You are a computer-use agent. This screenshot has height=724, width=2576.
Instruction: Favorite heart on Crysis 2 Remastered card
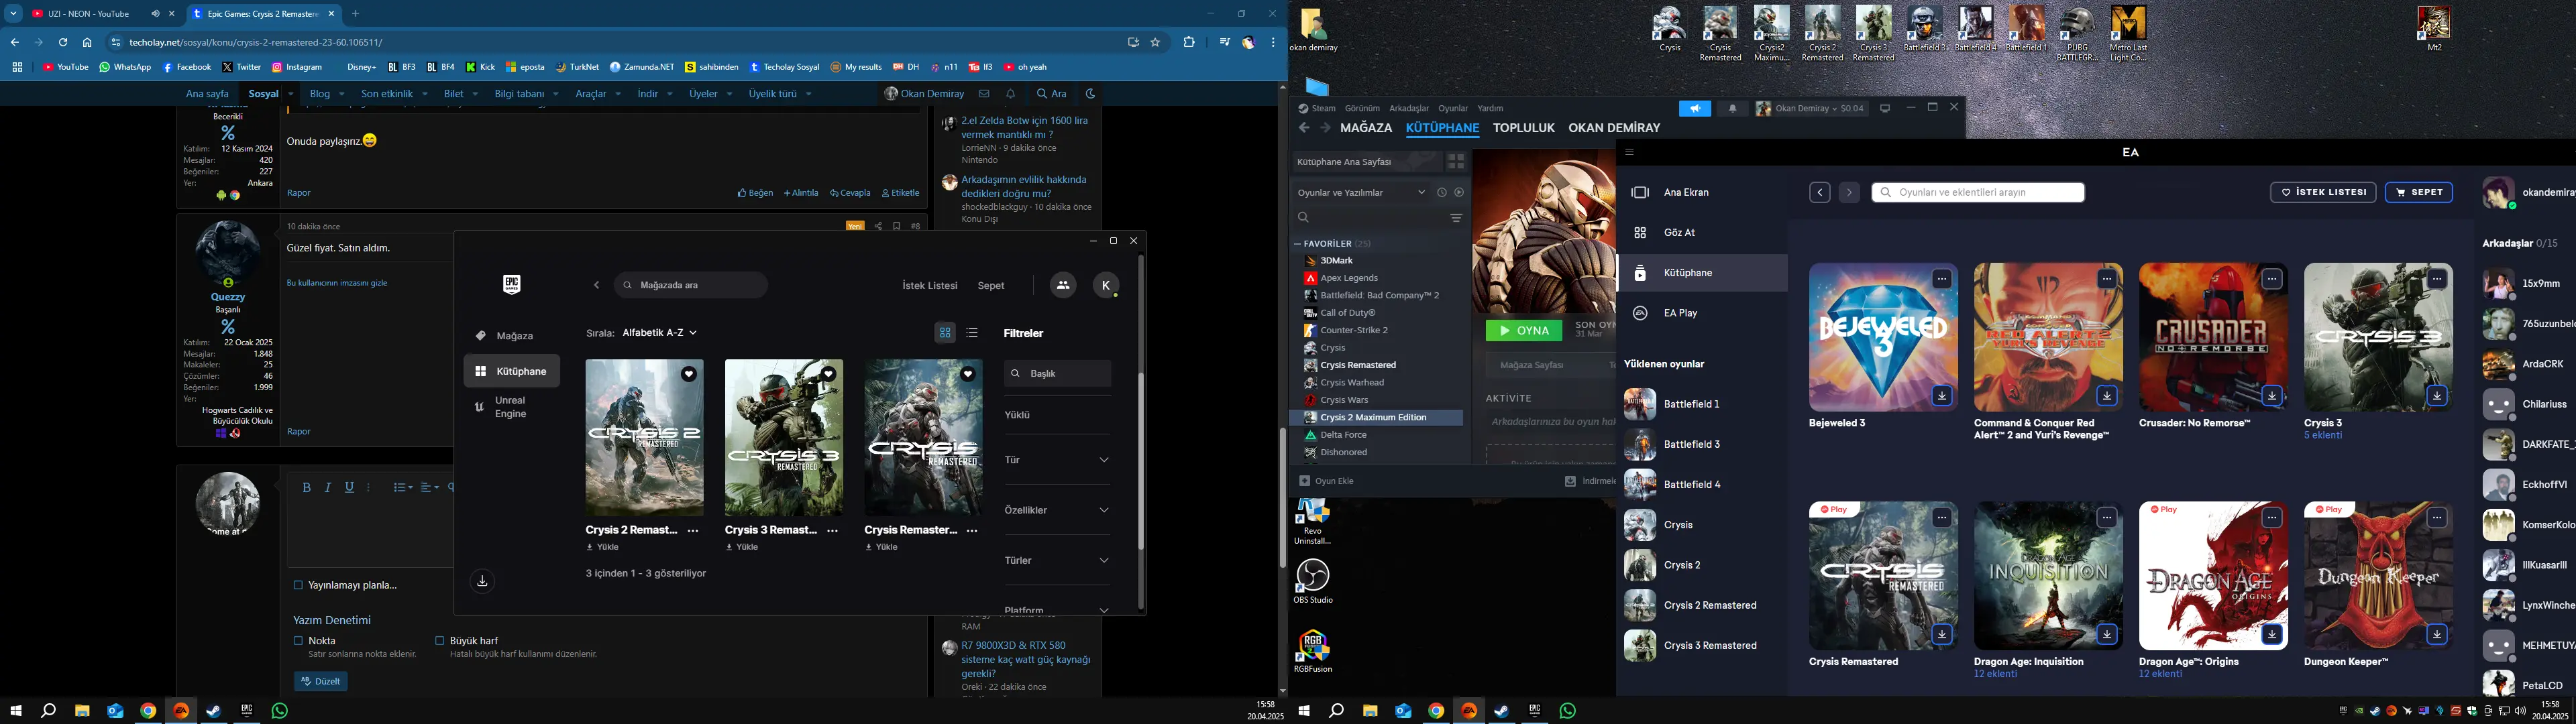[x=688, y=374]
